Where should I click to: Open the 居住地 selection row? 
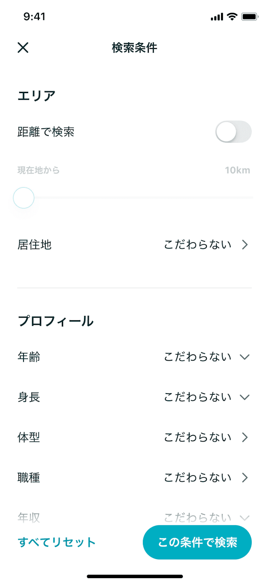(134, 245)
